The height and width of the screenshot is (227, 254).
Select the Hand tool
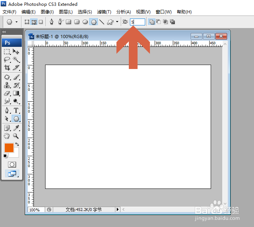tap(7, 136)
